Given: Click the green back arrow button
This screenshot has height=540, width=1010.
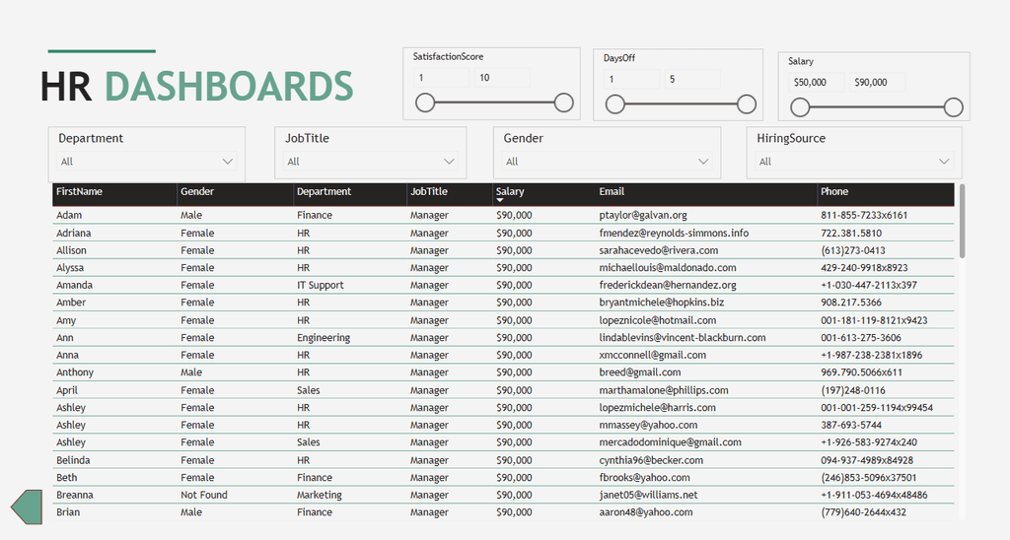Looking at the screenshot, I should 27,506.
